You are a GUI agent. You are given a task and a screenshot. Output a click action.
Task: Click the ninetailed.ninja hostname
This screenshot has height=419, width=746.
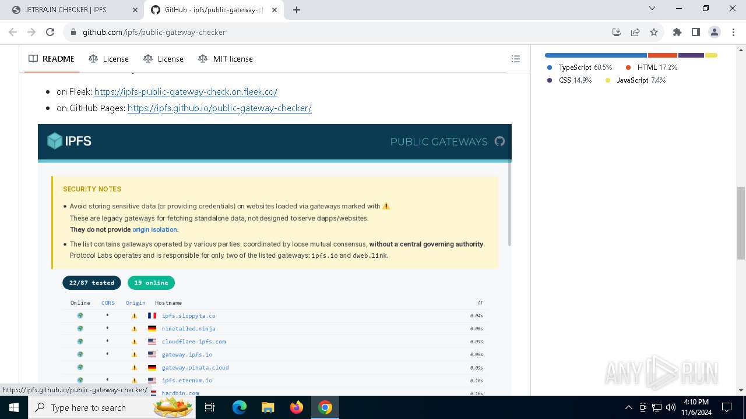click(188, 328)
